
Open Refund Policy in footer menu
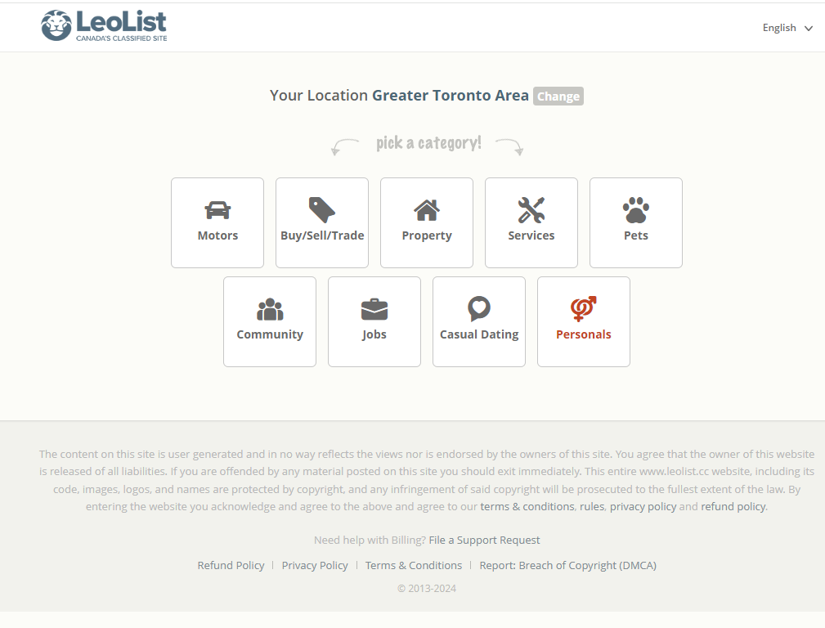[231, 565]
